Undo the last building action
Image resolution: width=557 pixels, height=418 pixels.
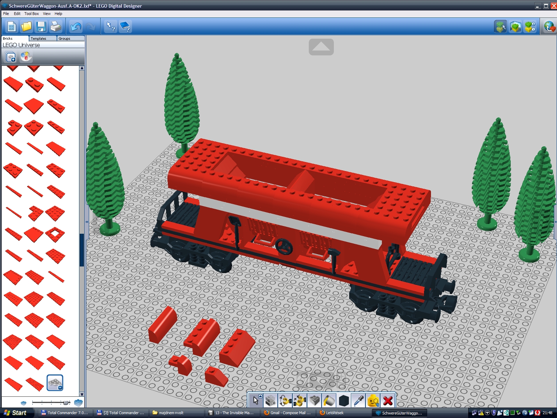click(76, 26)
